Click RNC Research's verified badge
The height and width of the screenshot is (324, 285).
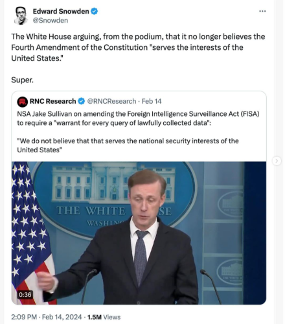pyautogui.click(x=81, y=101)
